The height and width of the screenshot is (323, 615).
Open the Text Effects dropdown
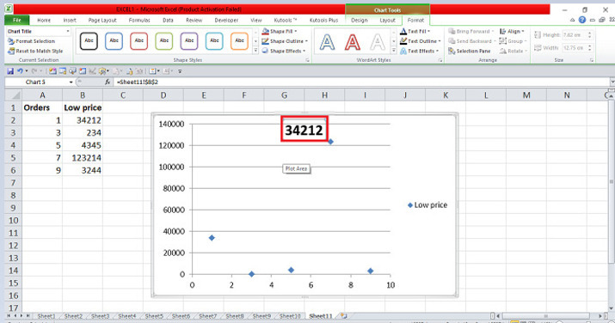coord(419,51)
